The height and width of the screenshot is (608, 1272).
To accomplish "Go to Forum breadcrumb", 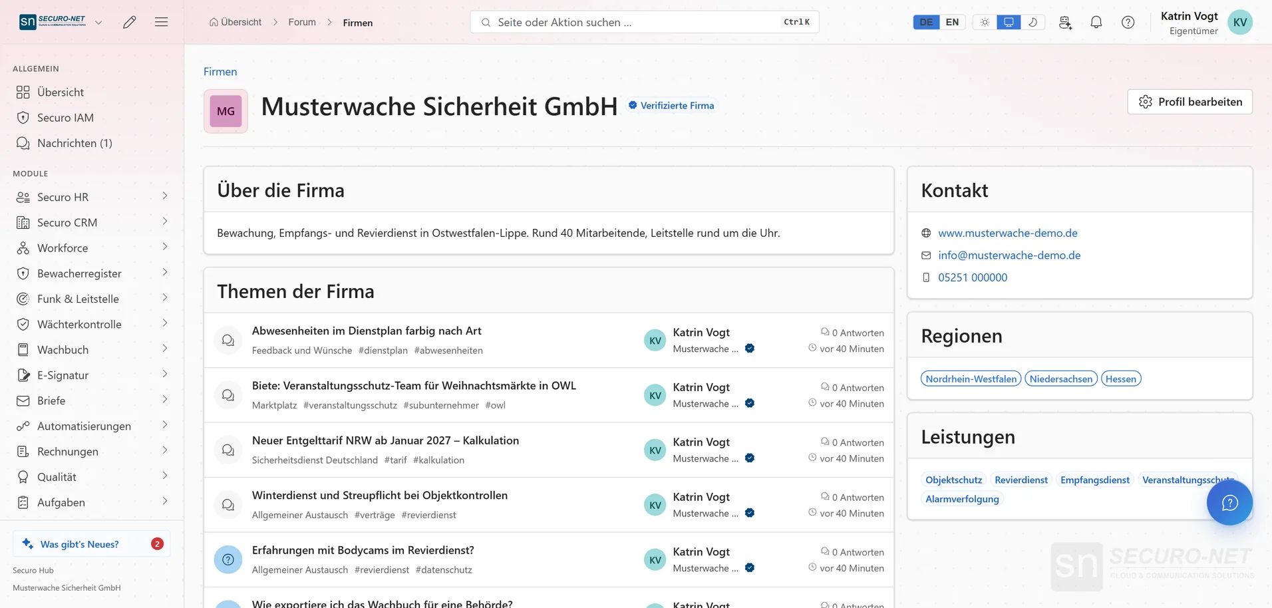I will tap(302, 22).
